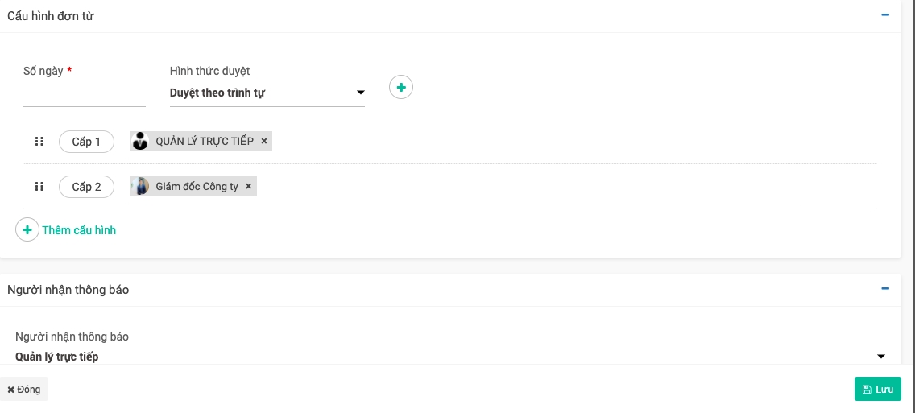Collapse the Cấu hình đơn từ section
Image resolution: width=915 pixels, height=413 pixels.
885,15
